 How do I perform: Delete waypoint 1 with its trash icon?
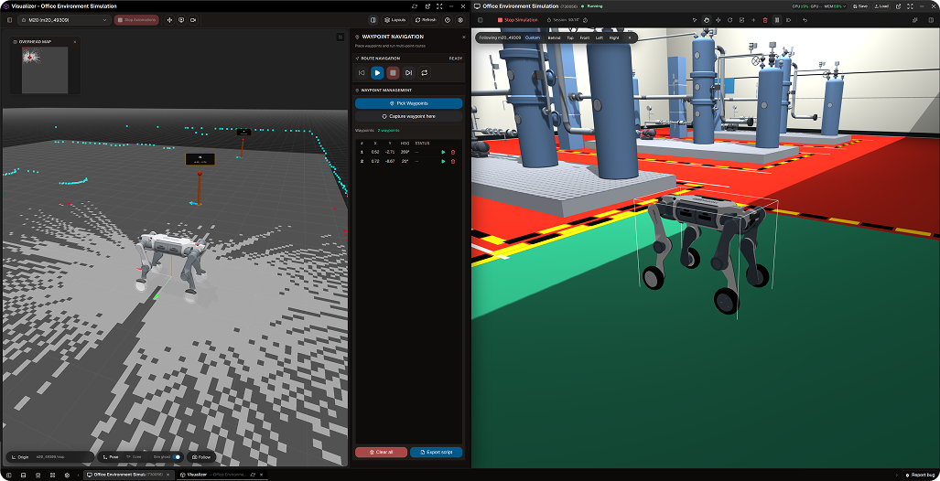453,152
